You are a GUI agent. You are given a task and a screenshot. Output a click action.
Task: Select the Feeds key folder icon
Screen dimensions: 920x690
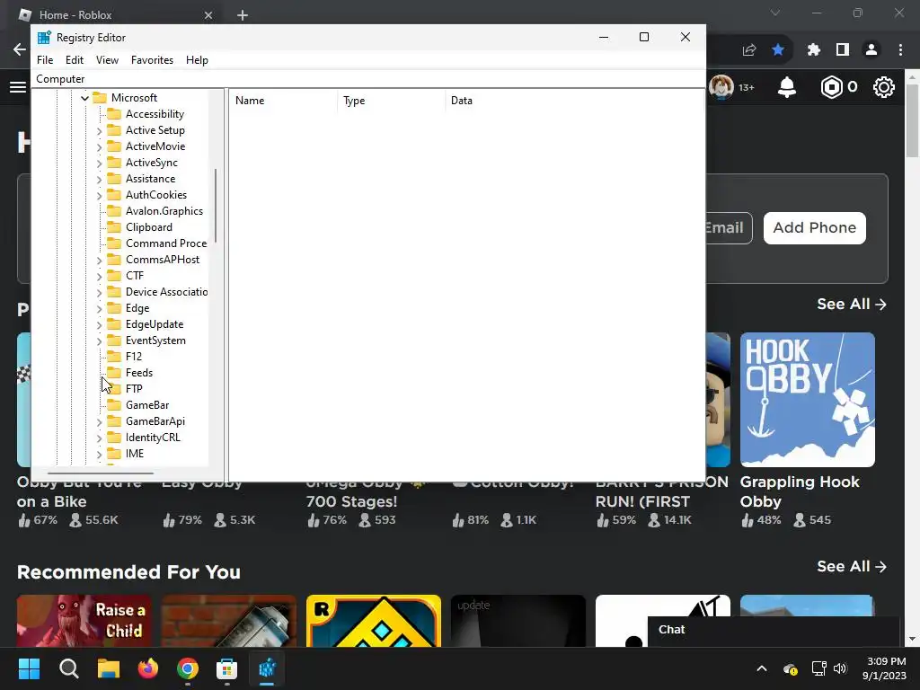114,373
